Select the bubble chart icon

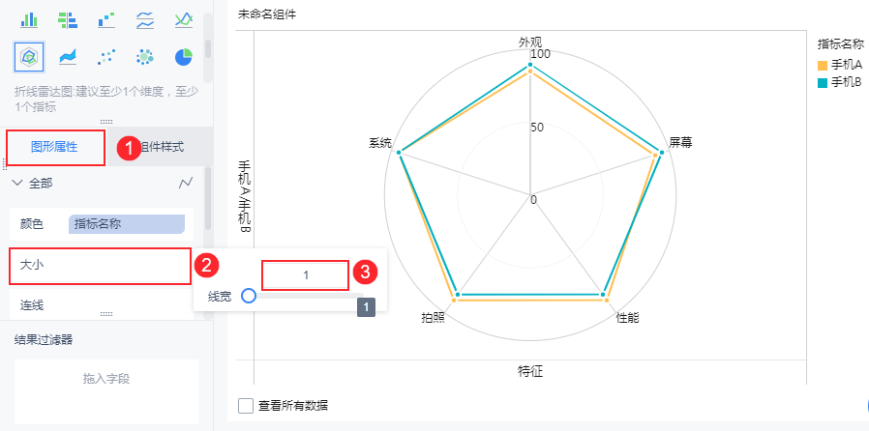(x=145, y=57)
